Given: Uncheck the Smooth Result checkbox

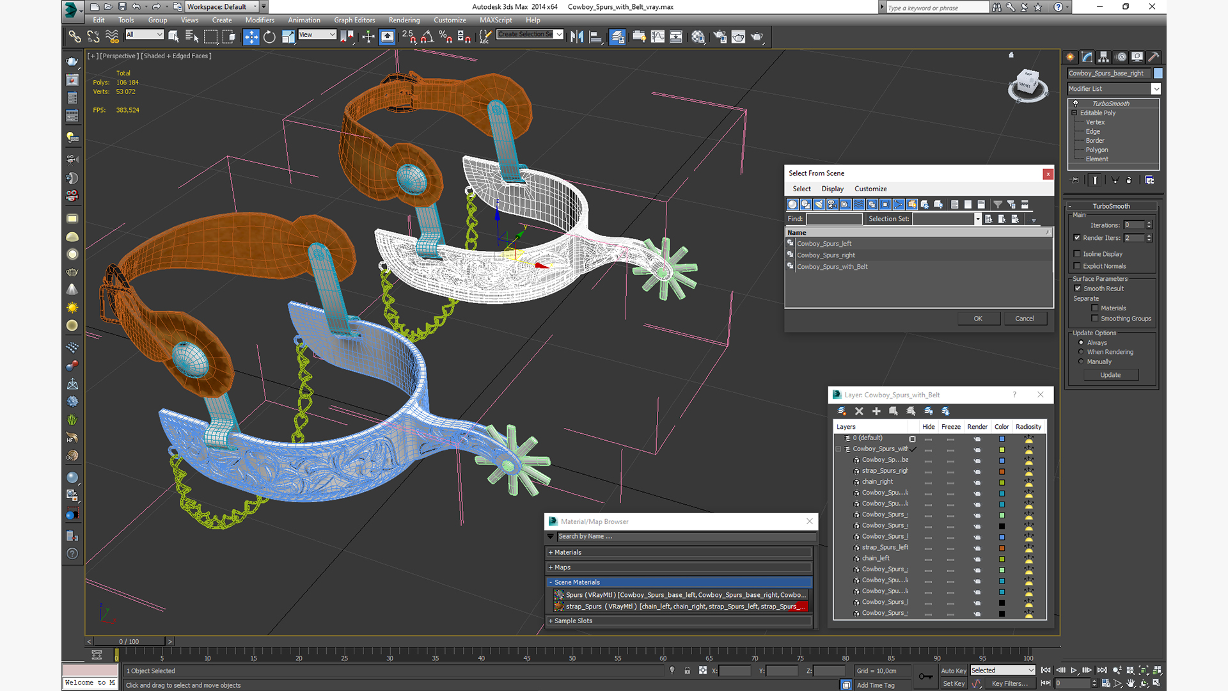Looking at the screenshot, I should coord(1077,289).
